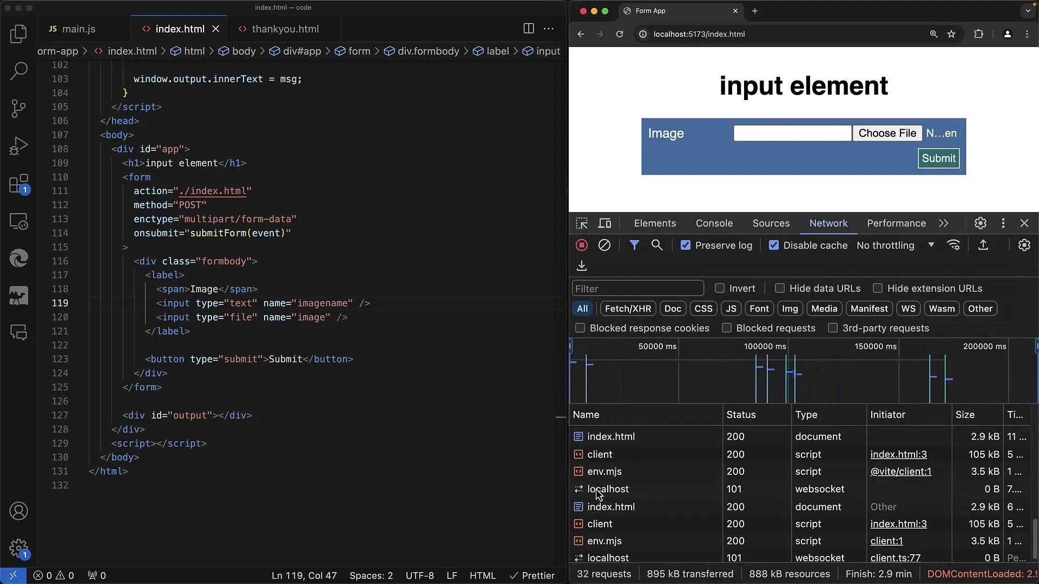
Task: Expand the more tabs chevron in DevTools
Action: [x=943, y=223]
